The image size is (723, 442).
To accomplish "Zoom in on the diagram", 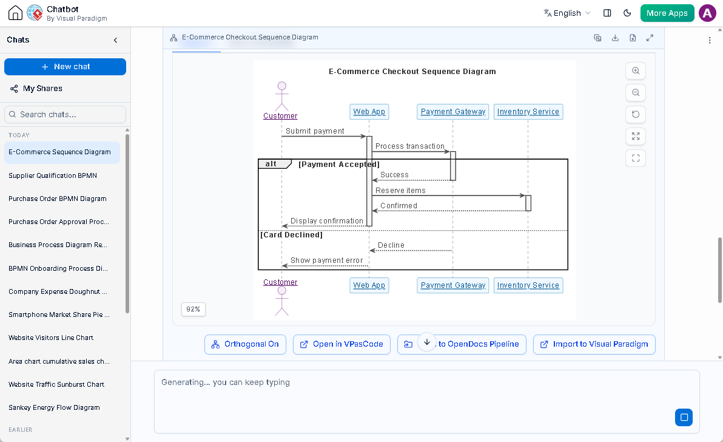I will (x=636, y=70).
